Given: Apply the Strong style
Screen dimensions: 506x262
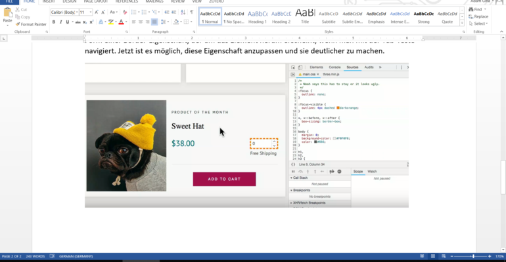Looking at the screenshot, I should (424, 17).
